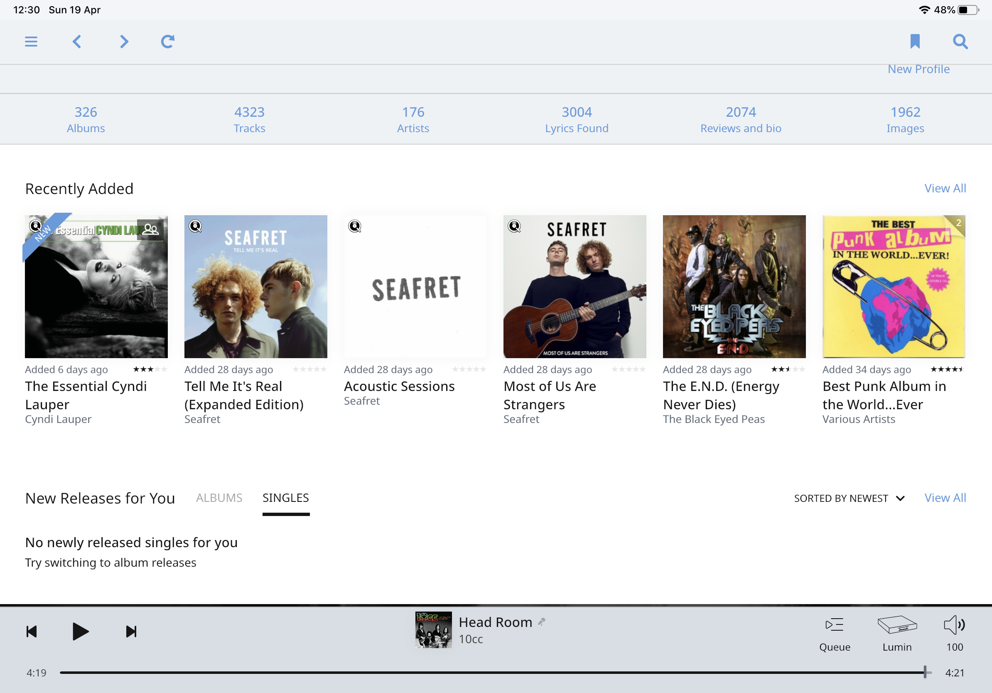Switch to the Albums tab
Image resolution: width=992 pixels, height=693 pixels.
point(219,498)
